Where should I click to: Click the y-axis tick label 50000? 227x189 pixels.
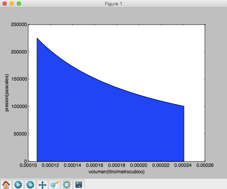20,134
